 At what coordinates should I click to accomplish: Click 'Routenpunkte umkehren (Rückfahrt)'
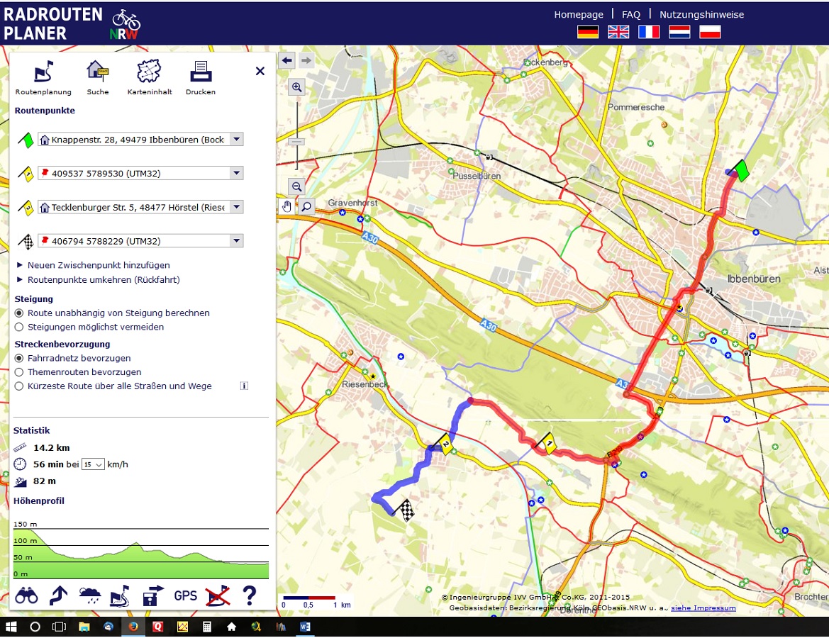[104, 279]
